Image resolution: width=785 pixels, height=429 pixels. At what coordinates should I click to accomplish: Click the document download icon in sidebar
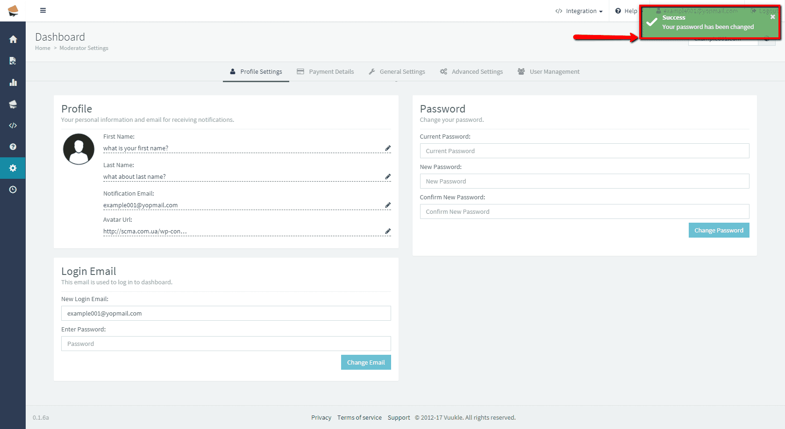click(13, 61)
